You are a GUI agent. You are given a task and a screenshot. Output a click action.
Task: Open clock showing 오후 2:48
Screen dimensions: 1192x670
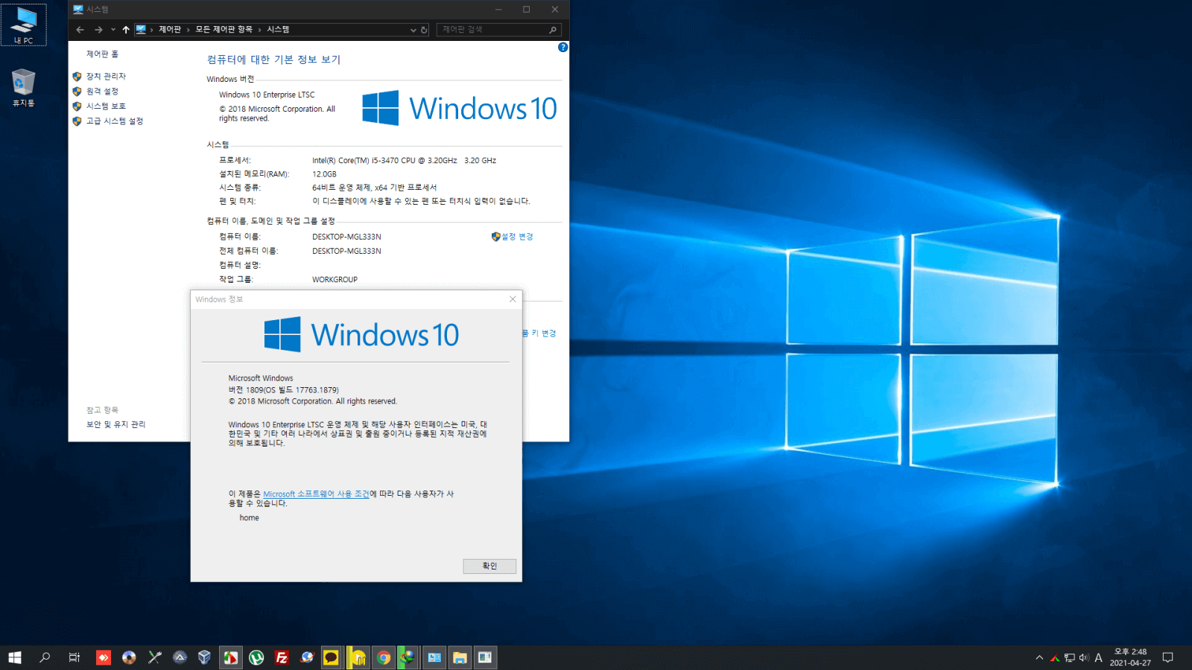pyautogui.click(x=1130, y=657)
